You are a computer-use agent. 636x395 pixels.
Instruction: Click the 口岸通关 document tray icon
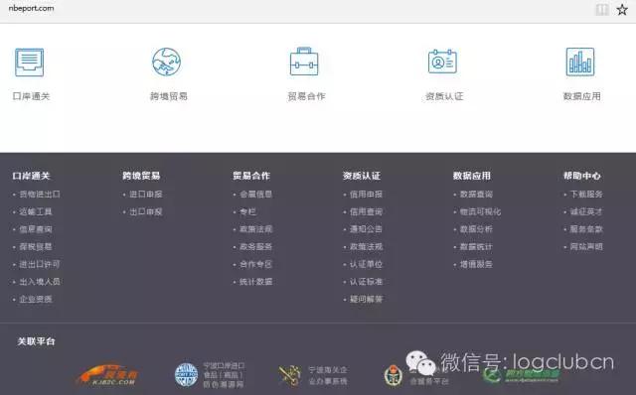[29, 62]
